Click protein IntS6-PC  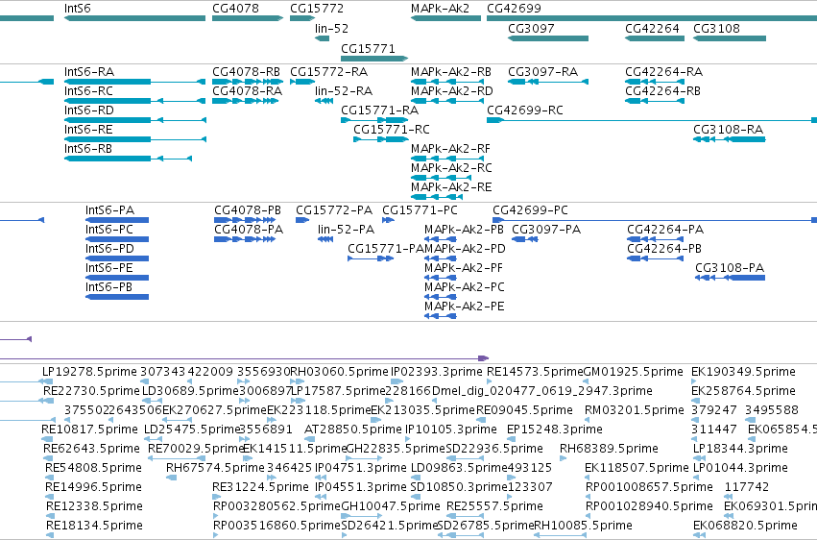pyautogui.click(x=109, y=230)
